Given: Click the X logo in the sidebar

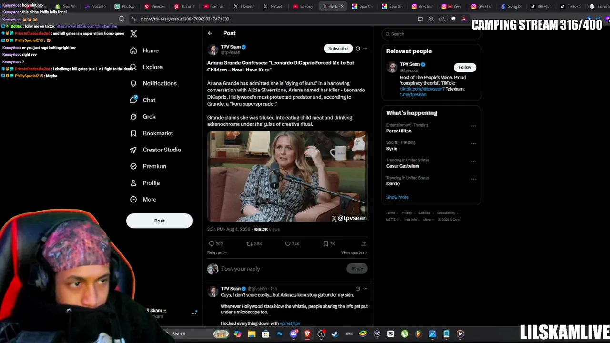Looking at the screenshot, I should pos(134,34).
